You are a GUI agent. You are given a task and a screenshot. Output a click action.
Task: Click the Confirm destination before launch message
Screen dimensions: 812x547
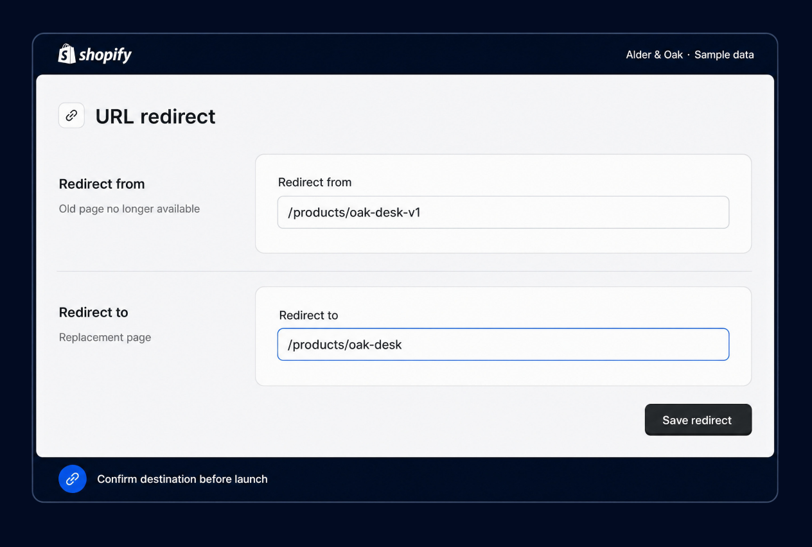182,479
